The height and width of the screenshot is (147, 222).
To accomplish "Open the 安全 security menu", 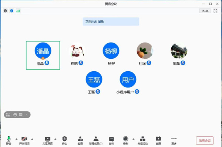I will tap(64, 140).
